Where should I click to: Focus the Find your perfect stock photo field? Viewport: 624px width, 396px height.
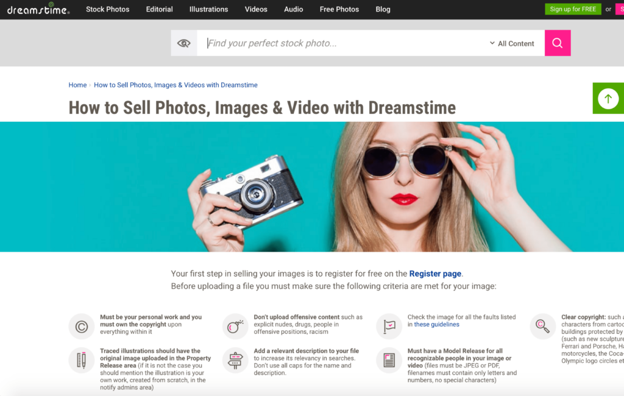click(x=342, y=43)
